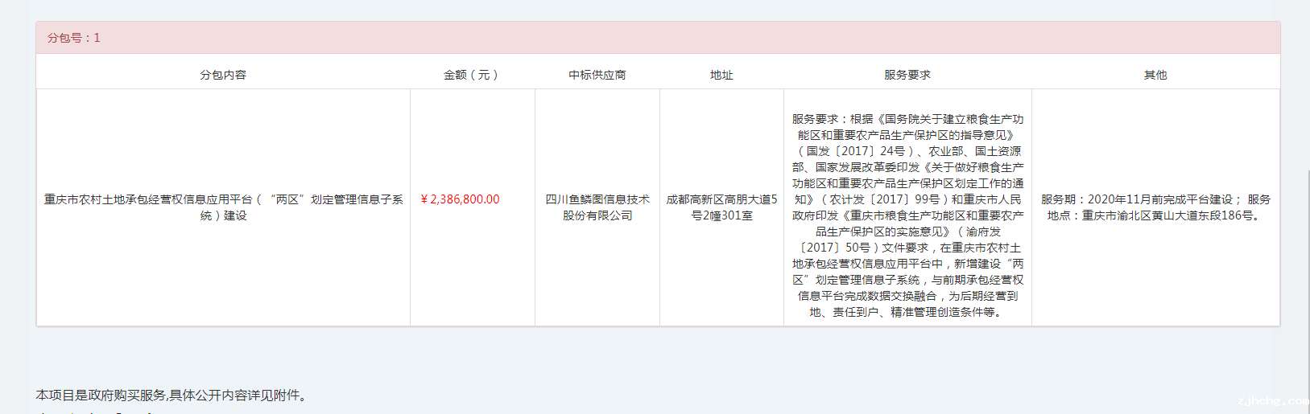Click the 服务期：2020年11月前完成平台建设 text

(x=1136, y=199)
